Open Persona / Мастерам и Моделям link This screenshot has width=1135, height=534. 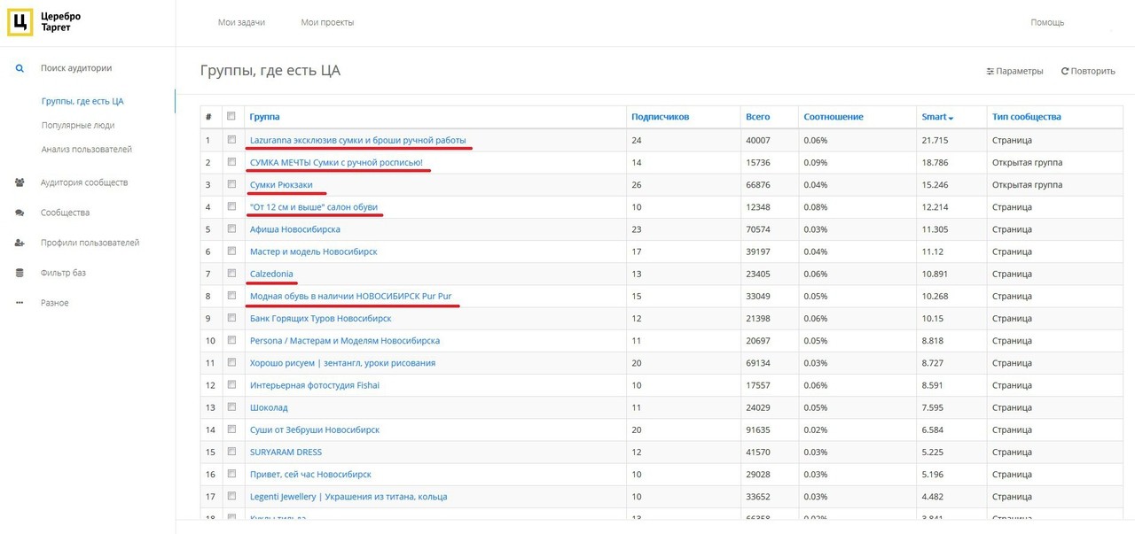coord(345,340)
